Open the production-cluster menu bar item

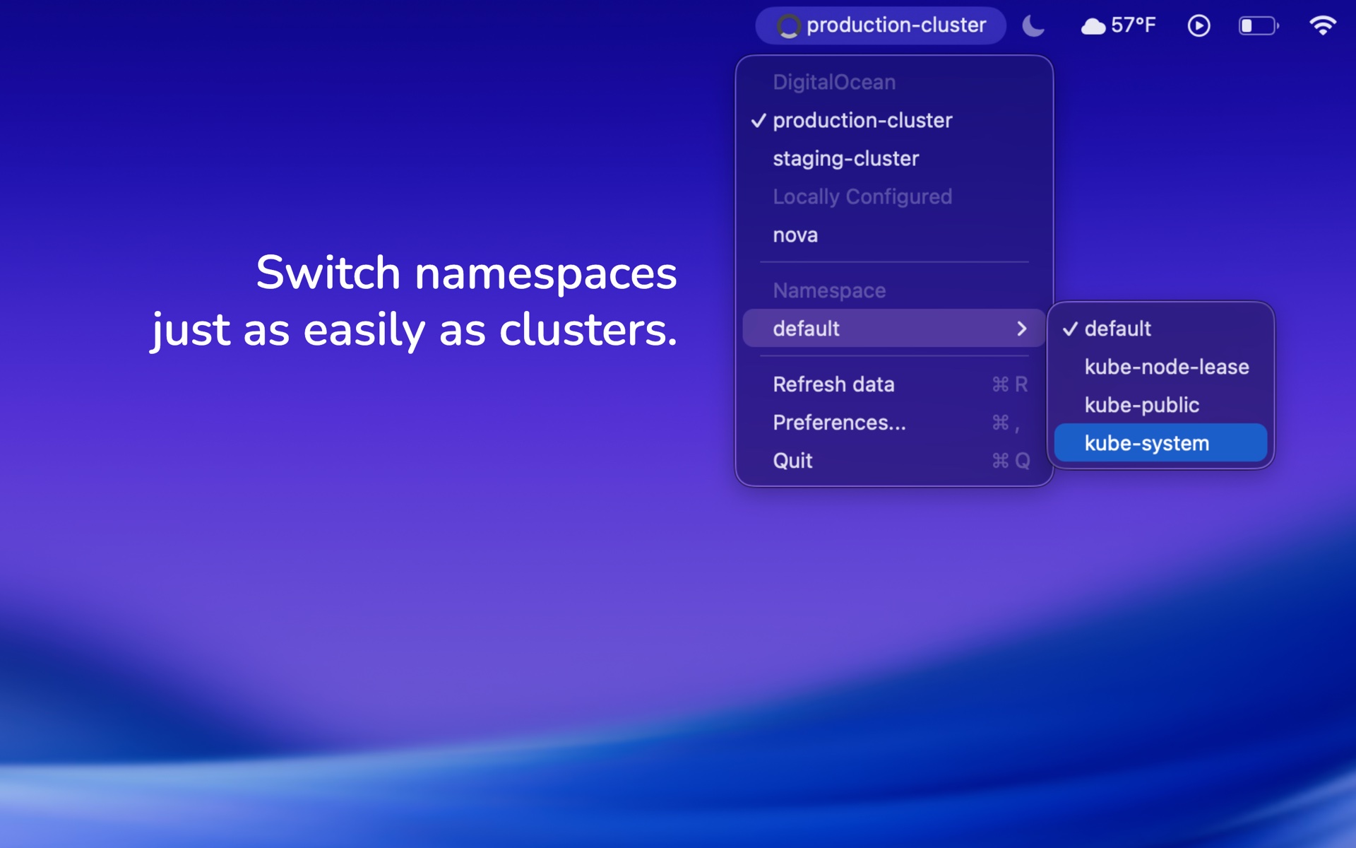(x=881, y=25)
